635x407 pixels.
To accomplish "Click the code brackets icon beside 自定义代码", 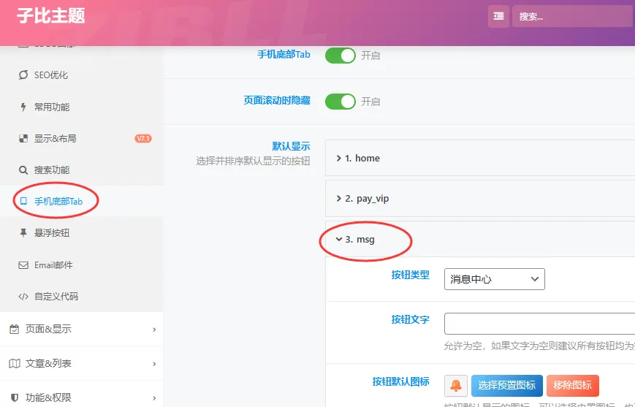I will click(23, 297).
